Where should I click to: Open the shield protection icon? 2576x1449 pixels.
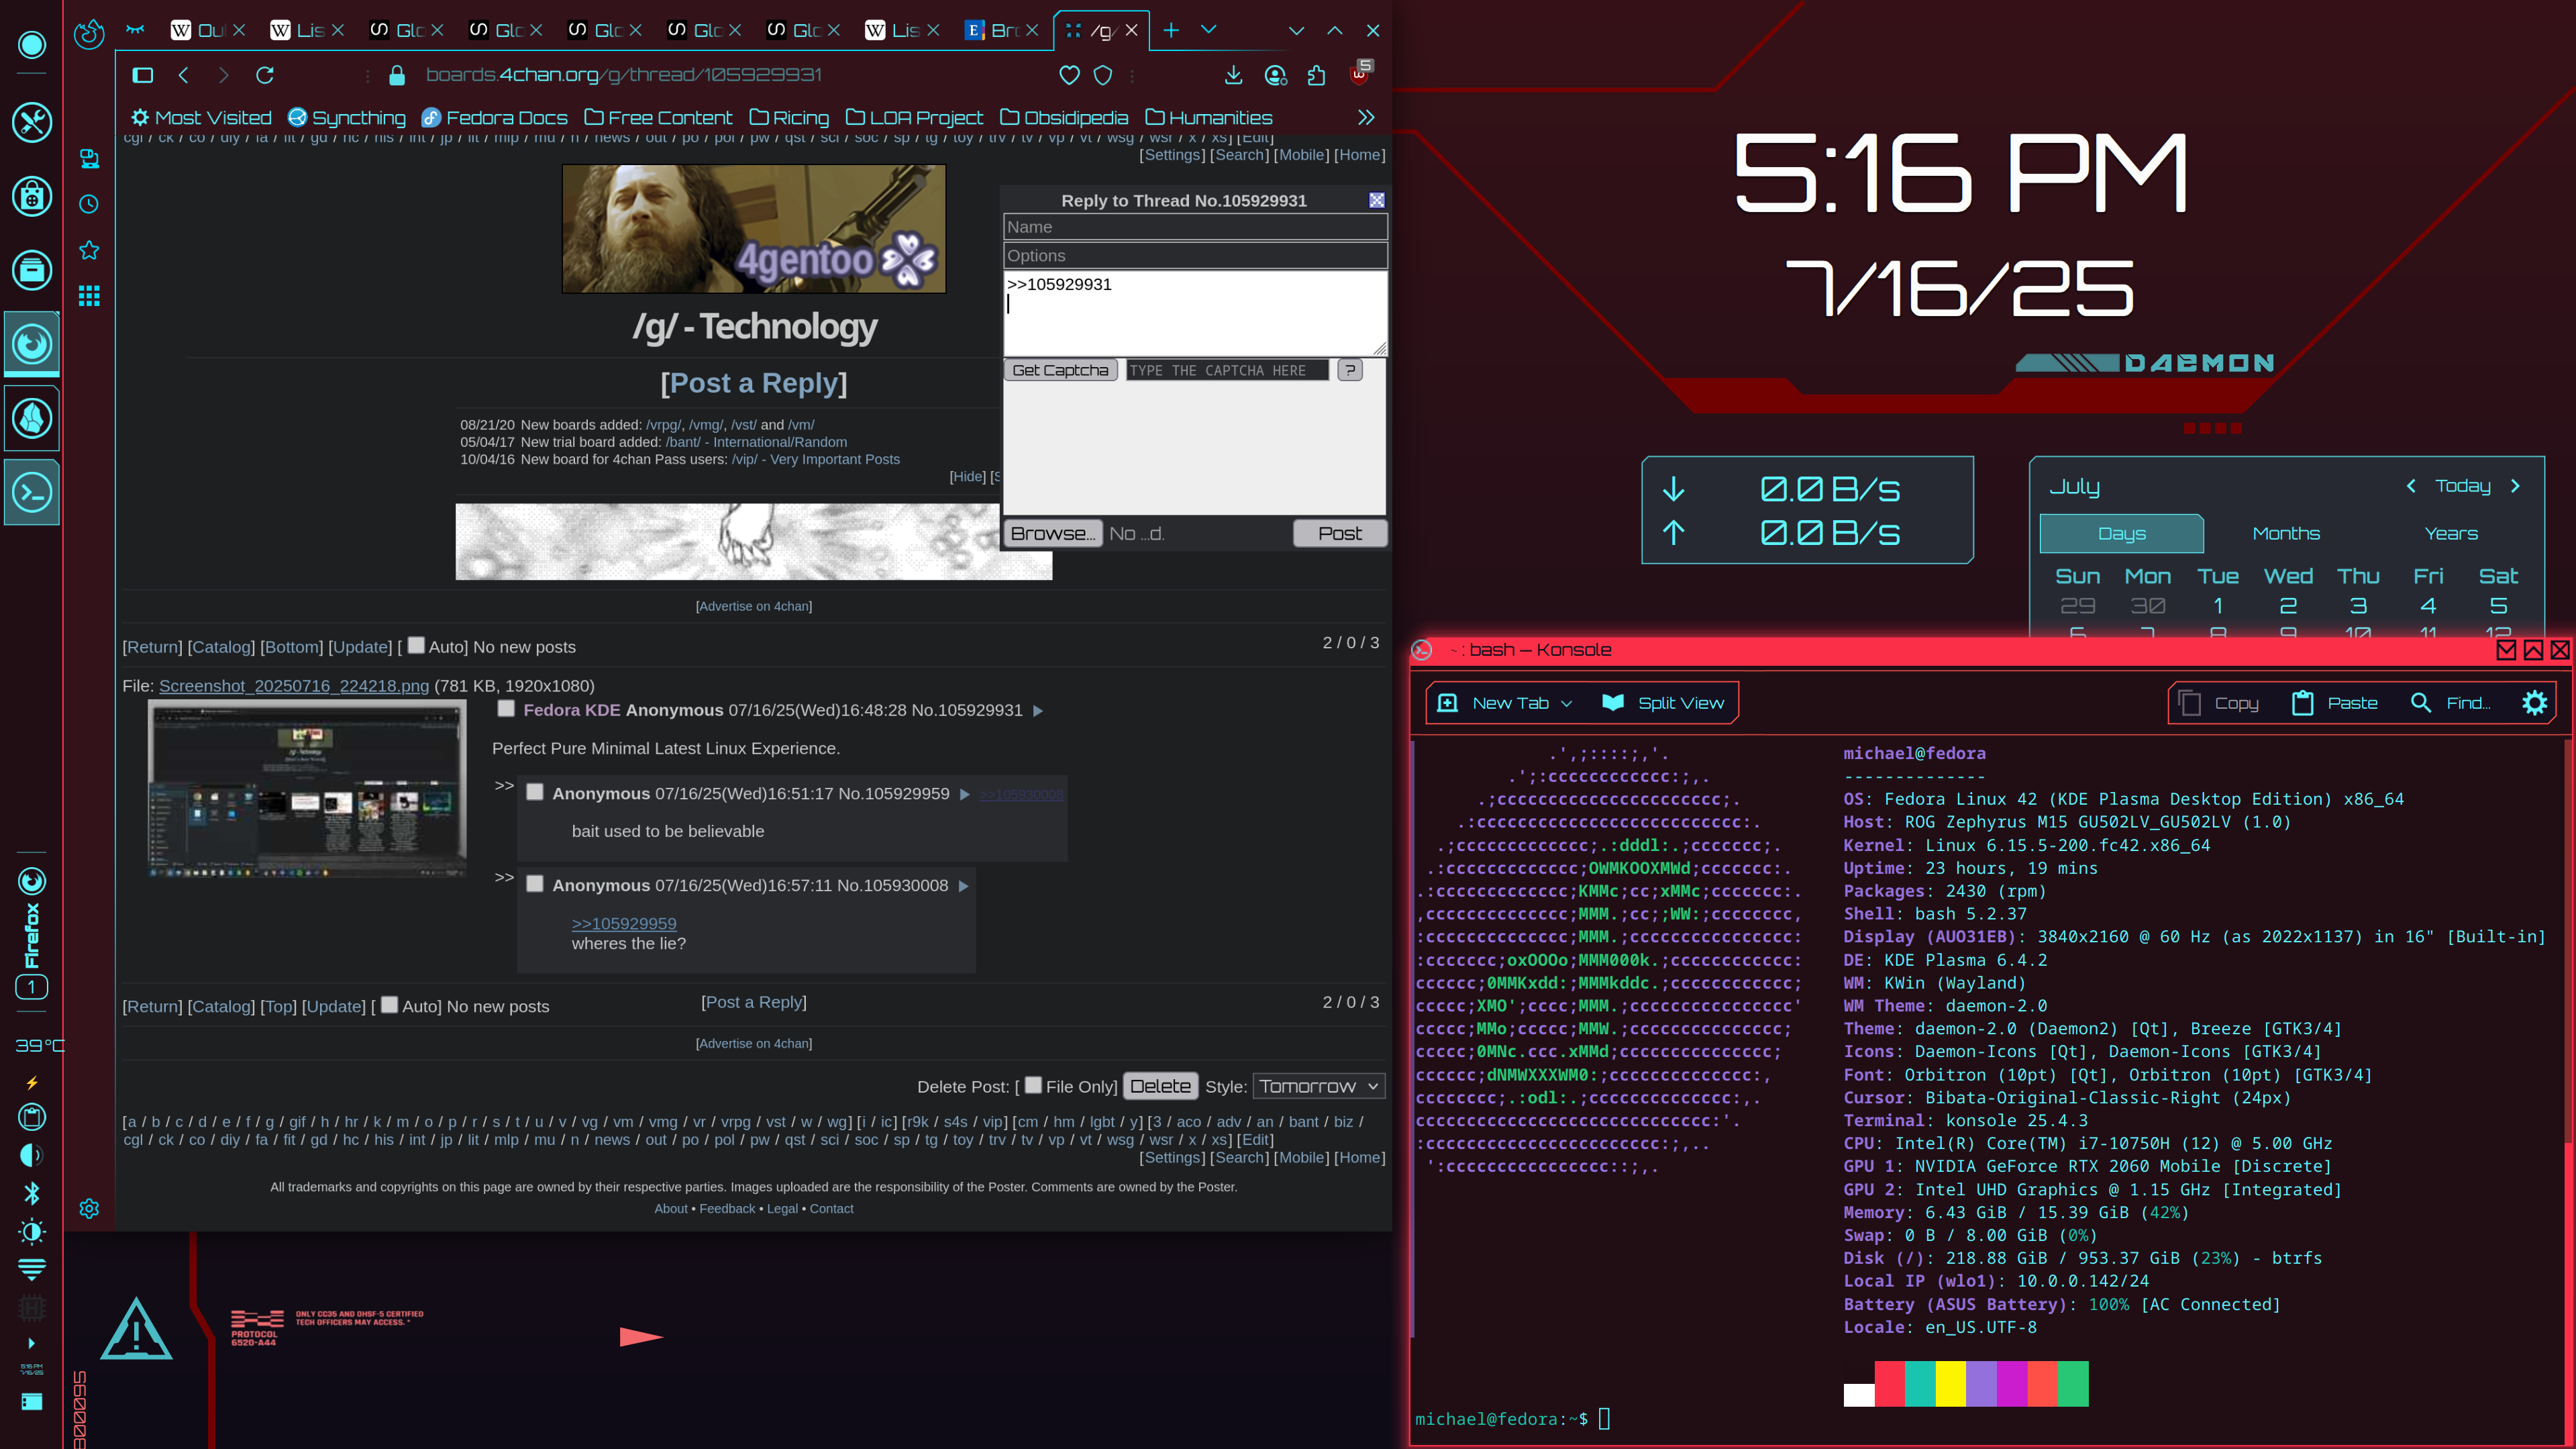click(x=1103, y=75)
